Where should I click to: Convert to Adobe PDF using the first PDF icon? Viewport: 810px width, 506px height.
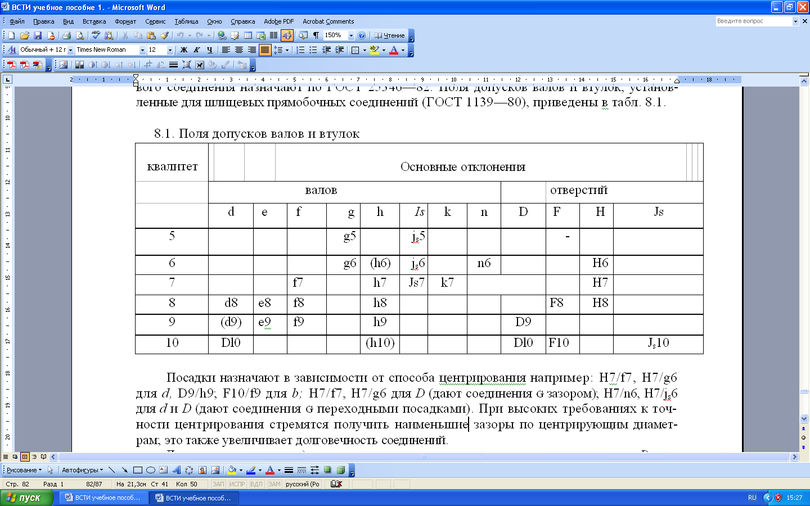click(11, 65)
